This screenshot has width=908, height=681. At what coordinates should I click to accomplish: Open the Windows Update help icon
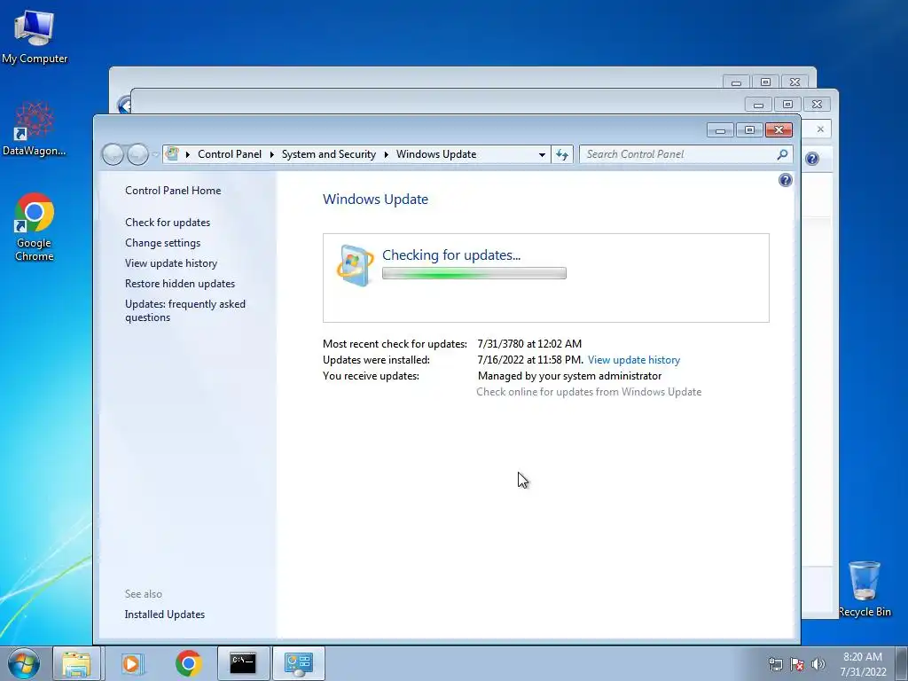coord(786,180)
